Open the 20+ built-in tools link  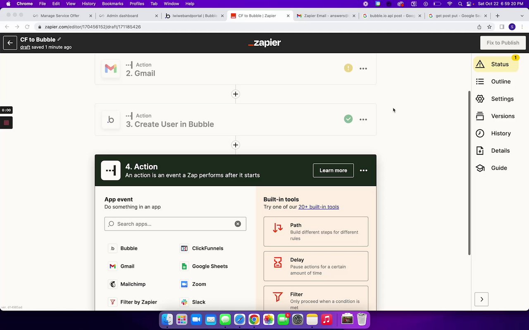pos(319,207)
